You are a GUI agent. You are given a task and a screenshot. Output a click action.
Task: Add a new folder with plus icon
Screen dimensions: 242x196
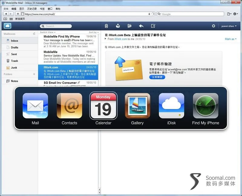tap(34, 74)
